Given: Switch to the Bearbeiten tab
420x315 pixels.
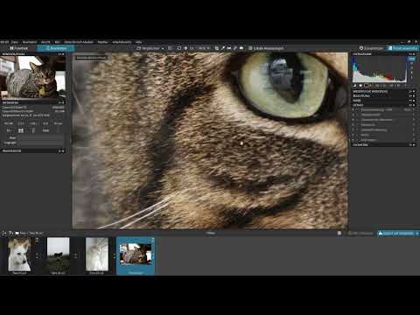Looking at the screenshot, I should [x=56, y=48].
